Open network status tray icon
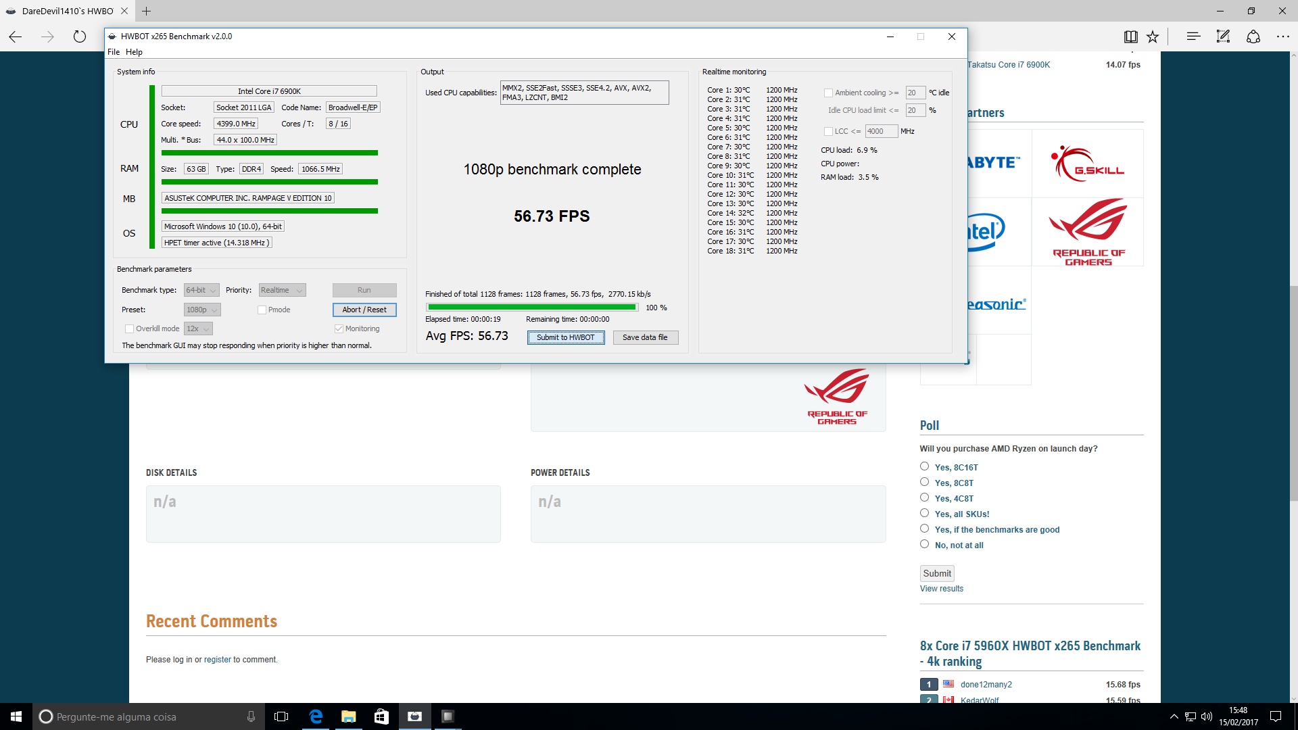This screenshot has width=1298, height=730. (x=1191, y=716)
